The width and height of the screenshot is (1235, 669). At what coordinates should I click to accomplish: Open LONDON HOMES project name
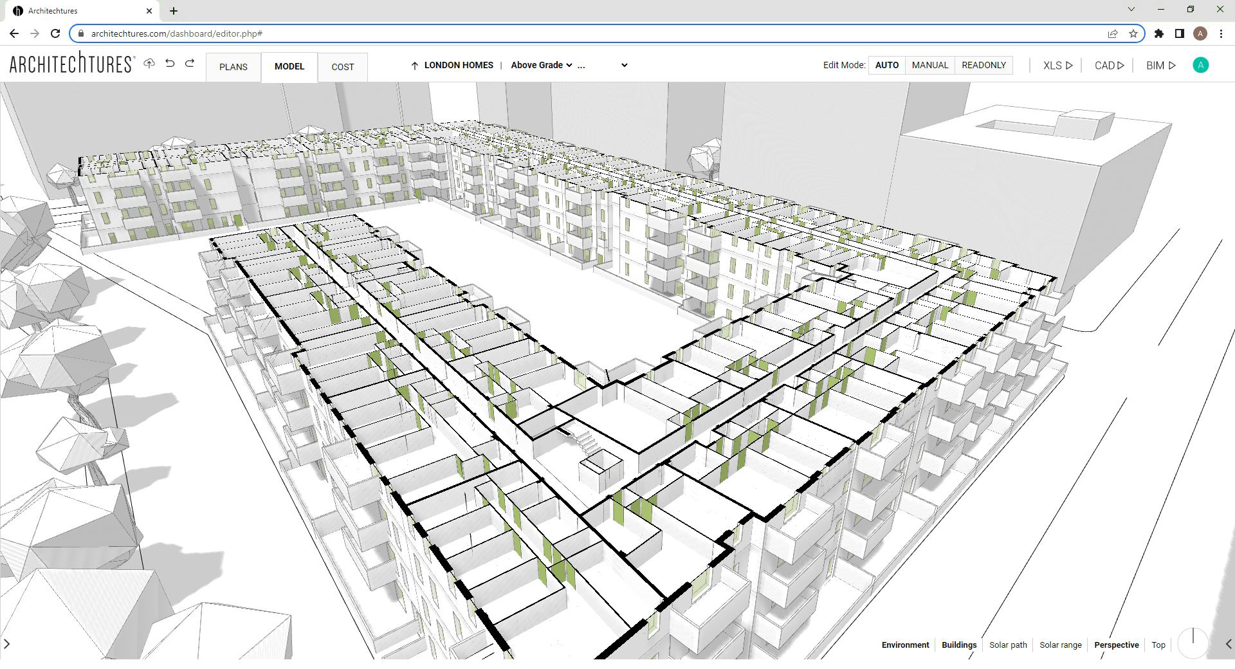(459, 65)
